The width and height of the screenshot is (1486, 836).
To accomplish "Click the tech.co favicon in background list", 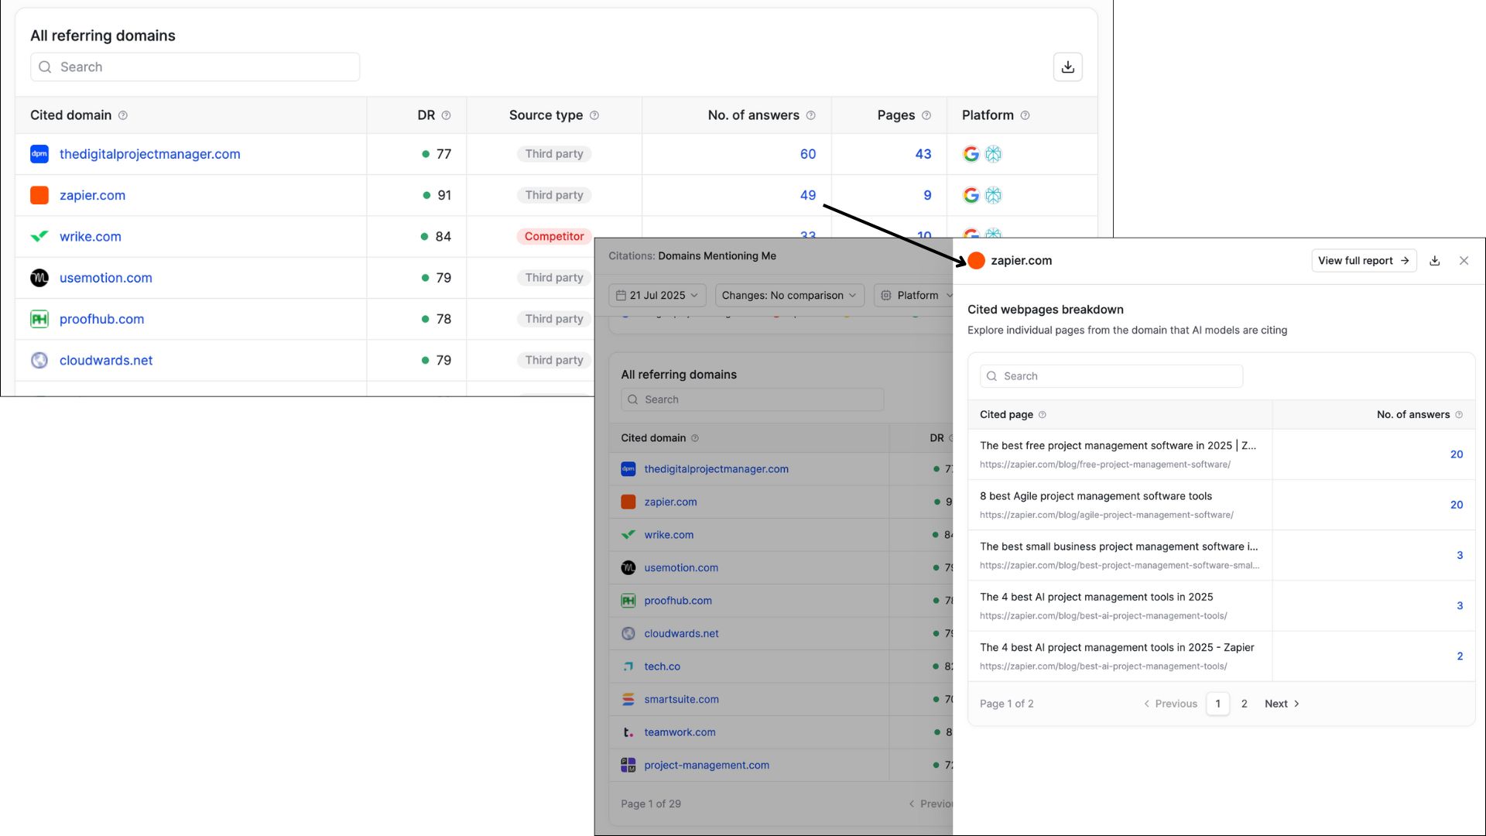I will [628, 666].
